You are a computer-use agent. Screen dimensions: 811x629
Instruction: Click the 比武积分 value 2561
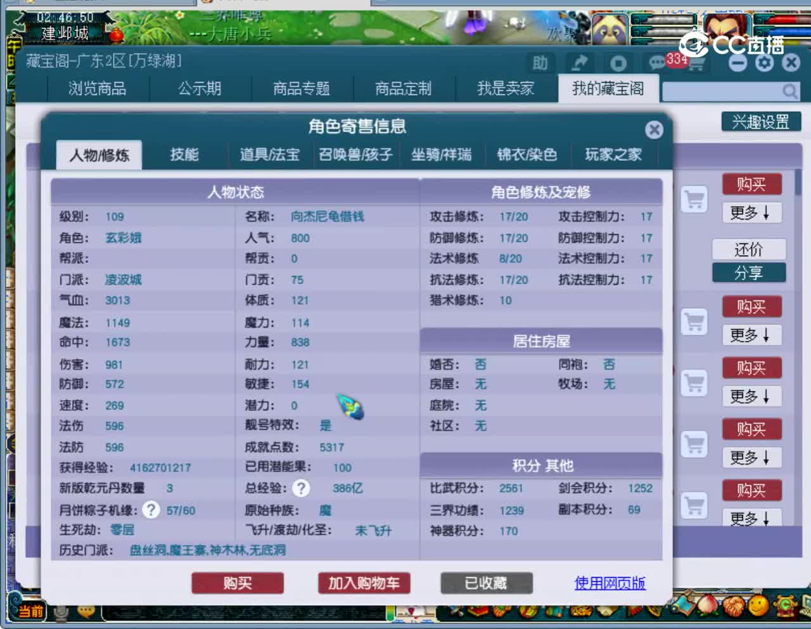point(511,488)
